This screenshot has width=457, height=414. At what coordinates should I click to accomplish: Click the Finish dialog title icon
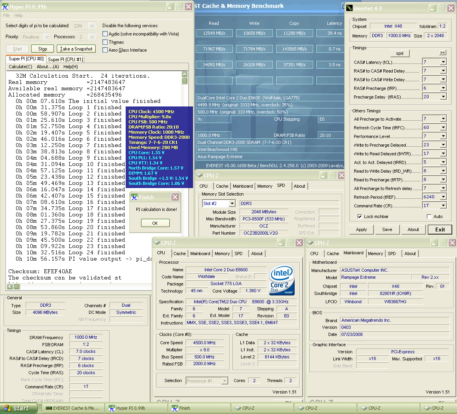coord(134,197)
